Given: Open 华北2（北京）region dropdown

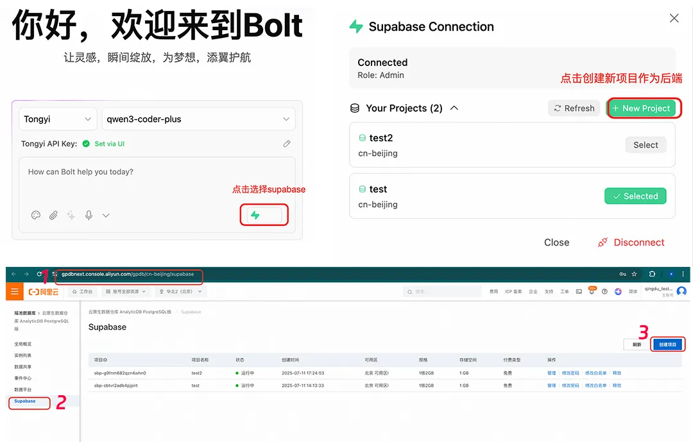Looking at the screenshot, I should tap(180, 292).
